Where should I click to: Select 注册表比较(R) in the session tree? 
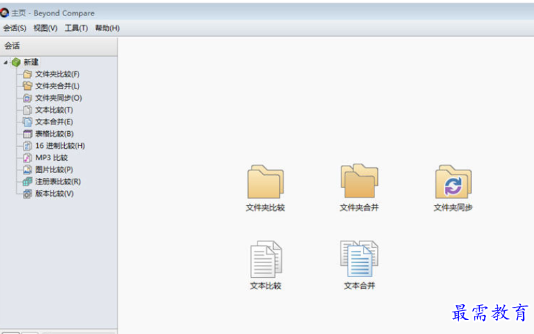coord(58,182)
